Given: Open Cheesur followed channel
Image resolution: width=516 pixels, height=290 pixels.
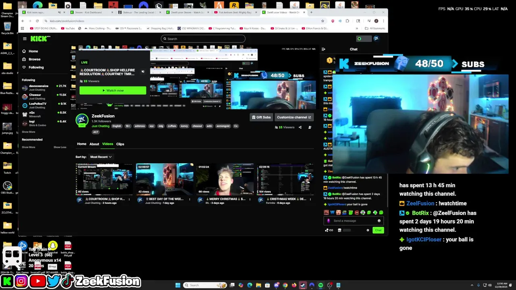Looking at the screenshot, I should click(44, 96).
